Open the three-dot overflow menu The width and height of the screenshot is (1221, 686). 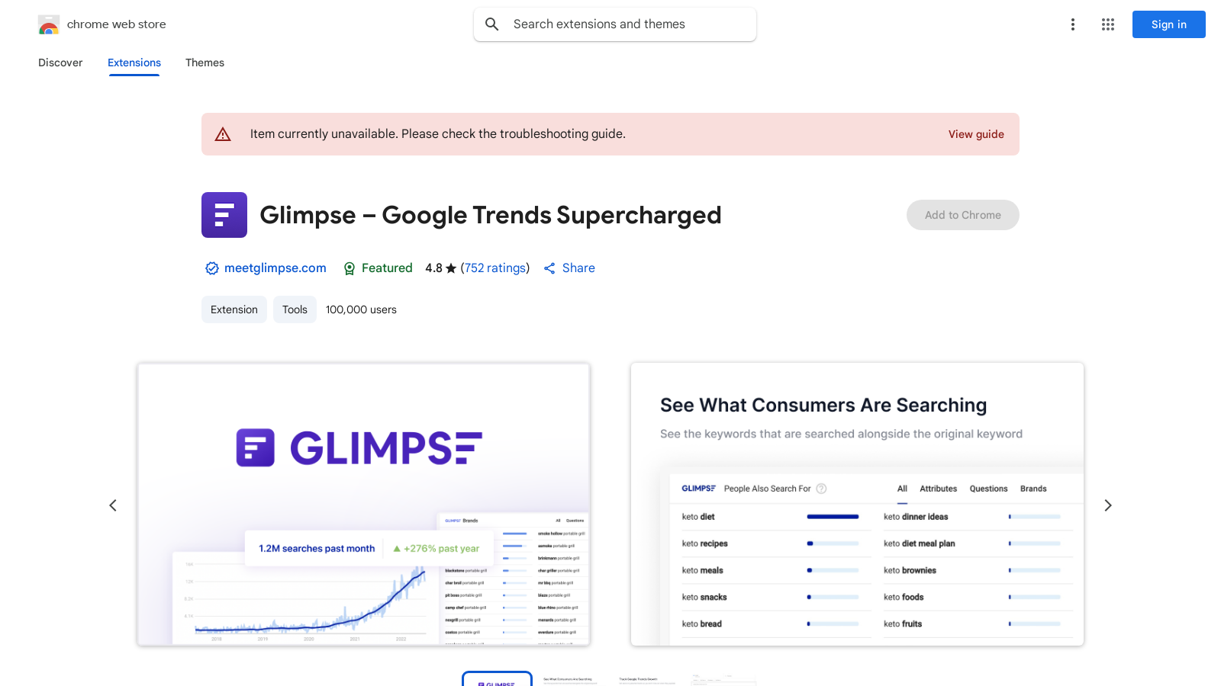click(x=1072, y=24)
